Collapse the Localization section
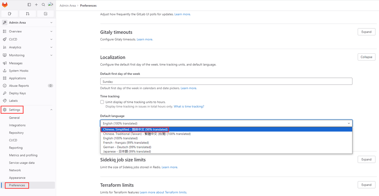 point(366,57)
